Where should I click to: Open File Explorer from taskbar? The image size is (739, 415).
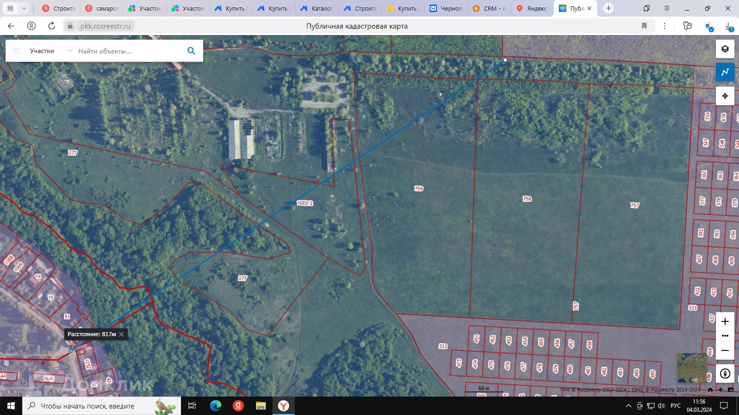click(x=260, y=406)
